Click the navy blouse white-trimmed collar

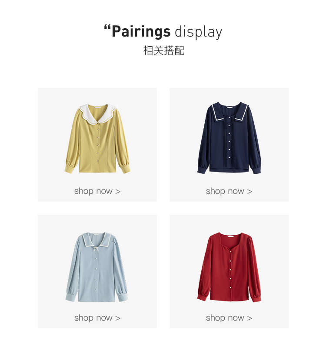point(230,112)
